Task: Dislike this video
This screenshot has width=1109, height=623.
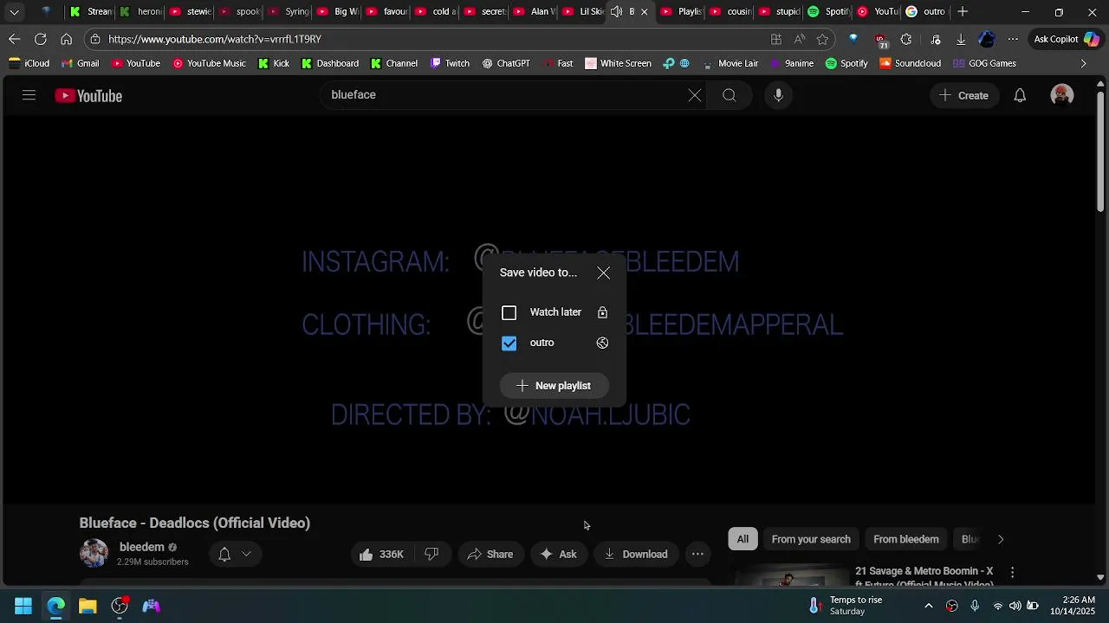Action: click(x=431, y=555)
